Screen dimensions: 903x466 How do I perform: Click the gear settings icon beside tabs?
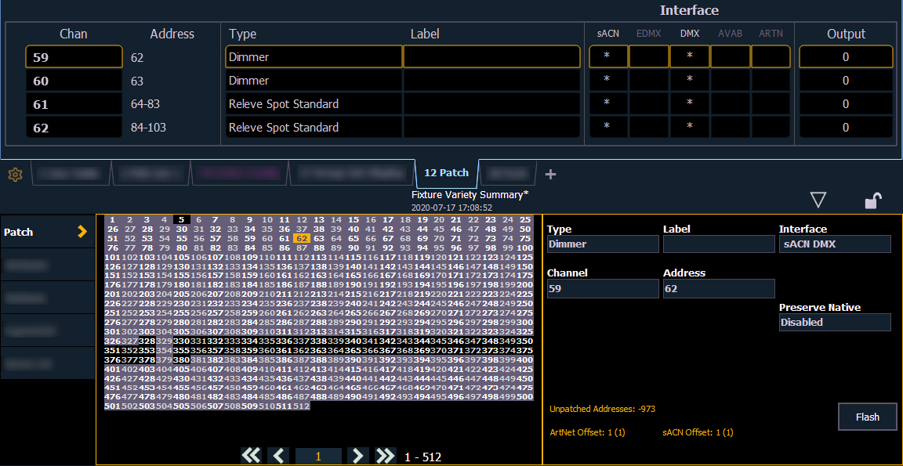click(14, 175)
